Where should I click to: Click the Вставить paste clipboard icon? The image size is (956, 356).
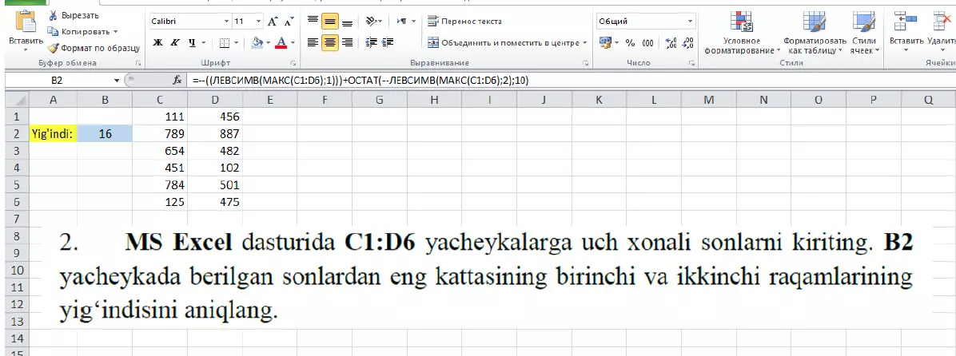tap(26, 22)
